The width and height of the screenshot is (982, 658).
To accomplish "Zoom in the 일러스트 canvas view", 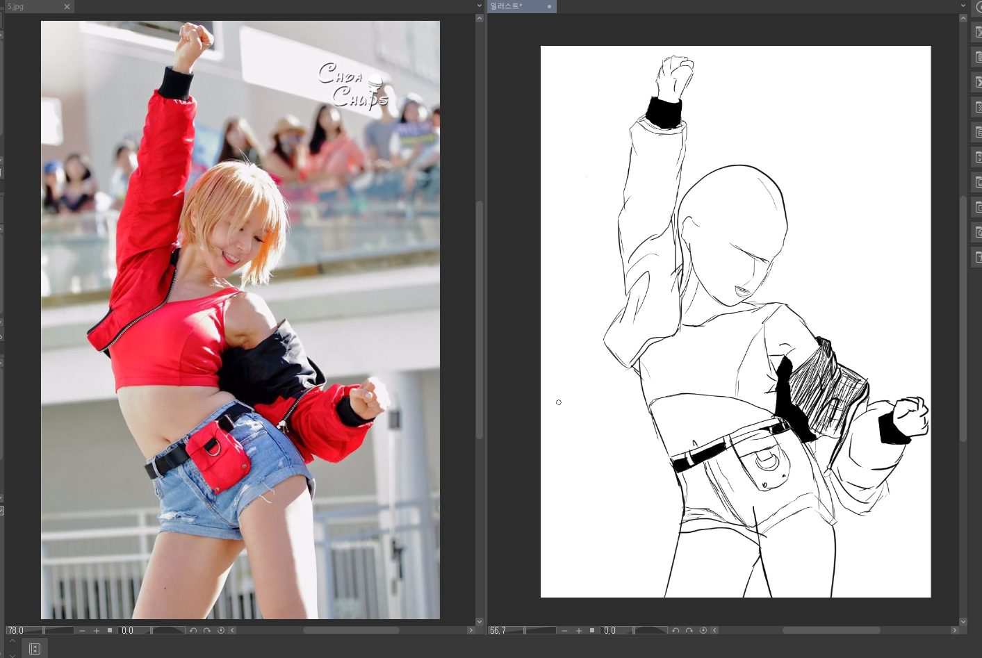I will click(578, 630).
